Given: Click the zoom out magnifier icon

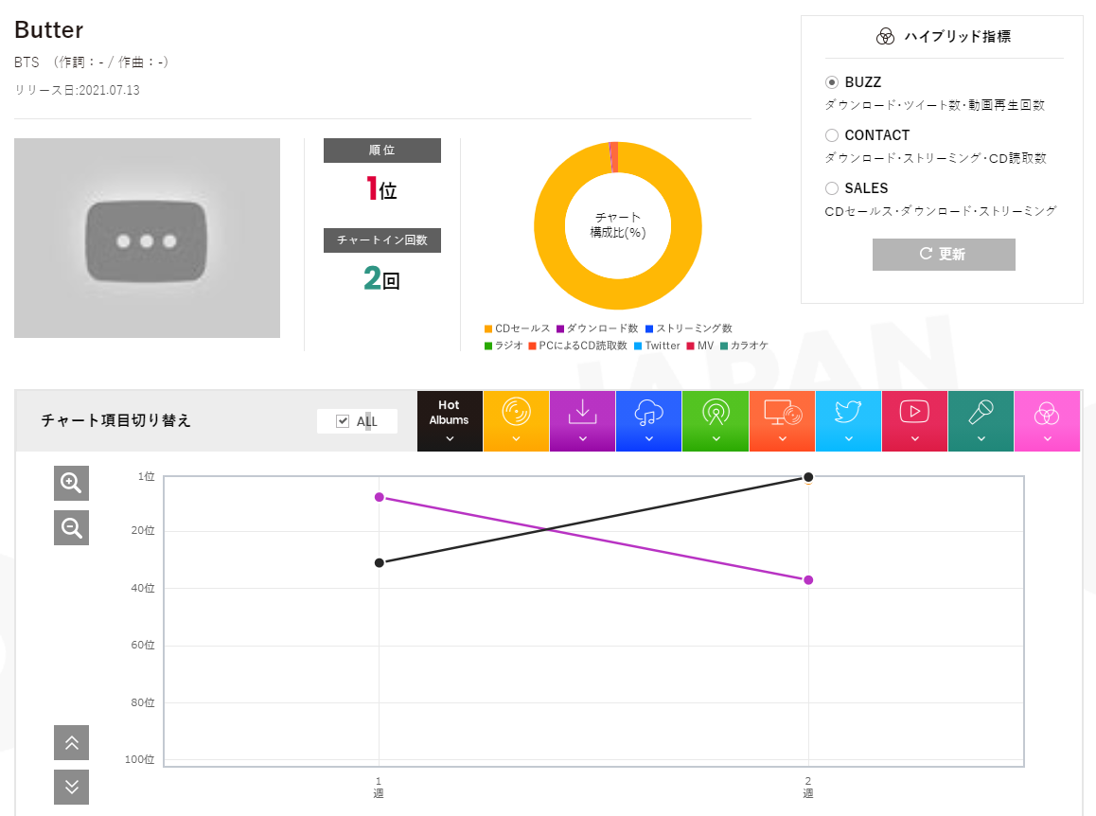Looking at the screenshot, I should [71, 528].
